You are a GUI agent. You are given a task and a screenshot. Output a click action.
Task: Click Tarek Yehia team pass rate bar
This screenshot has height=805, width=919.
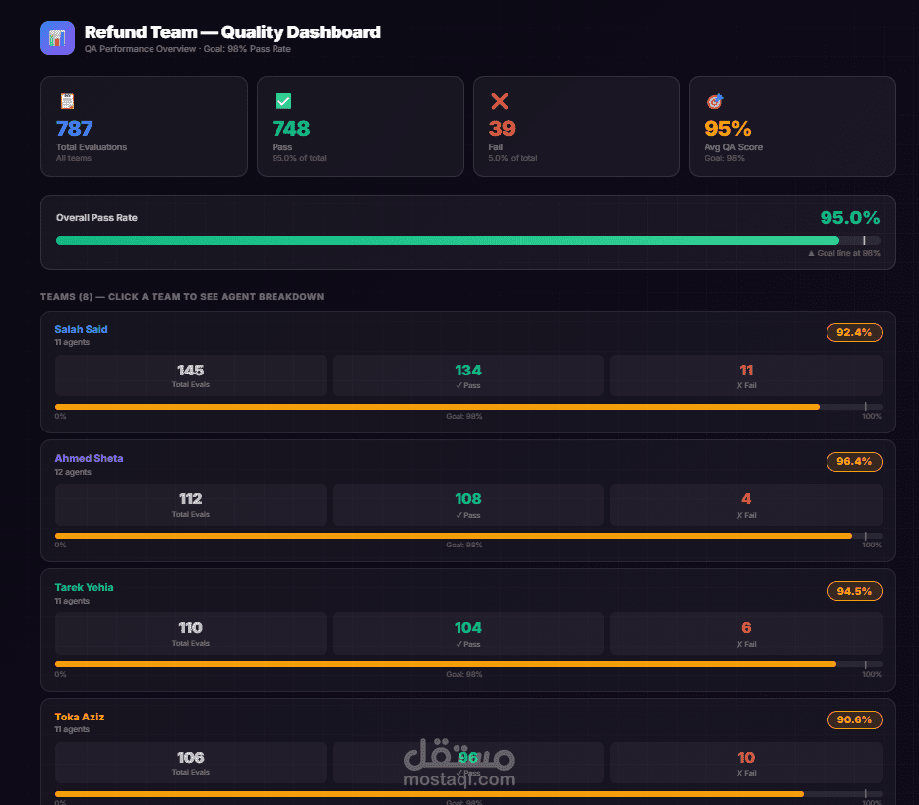point(468,664)
